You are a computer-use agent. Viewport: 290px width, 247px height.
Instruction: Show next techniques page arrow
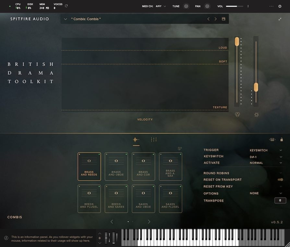click(x=149, y=222)
